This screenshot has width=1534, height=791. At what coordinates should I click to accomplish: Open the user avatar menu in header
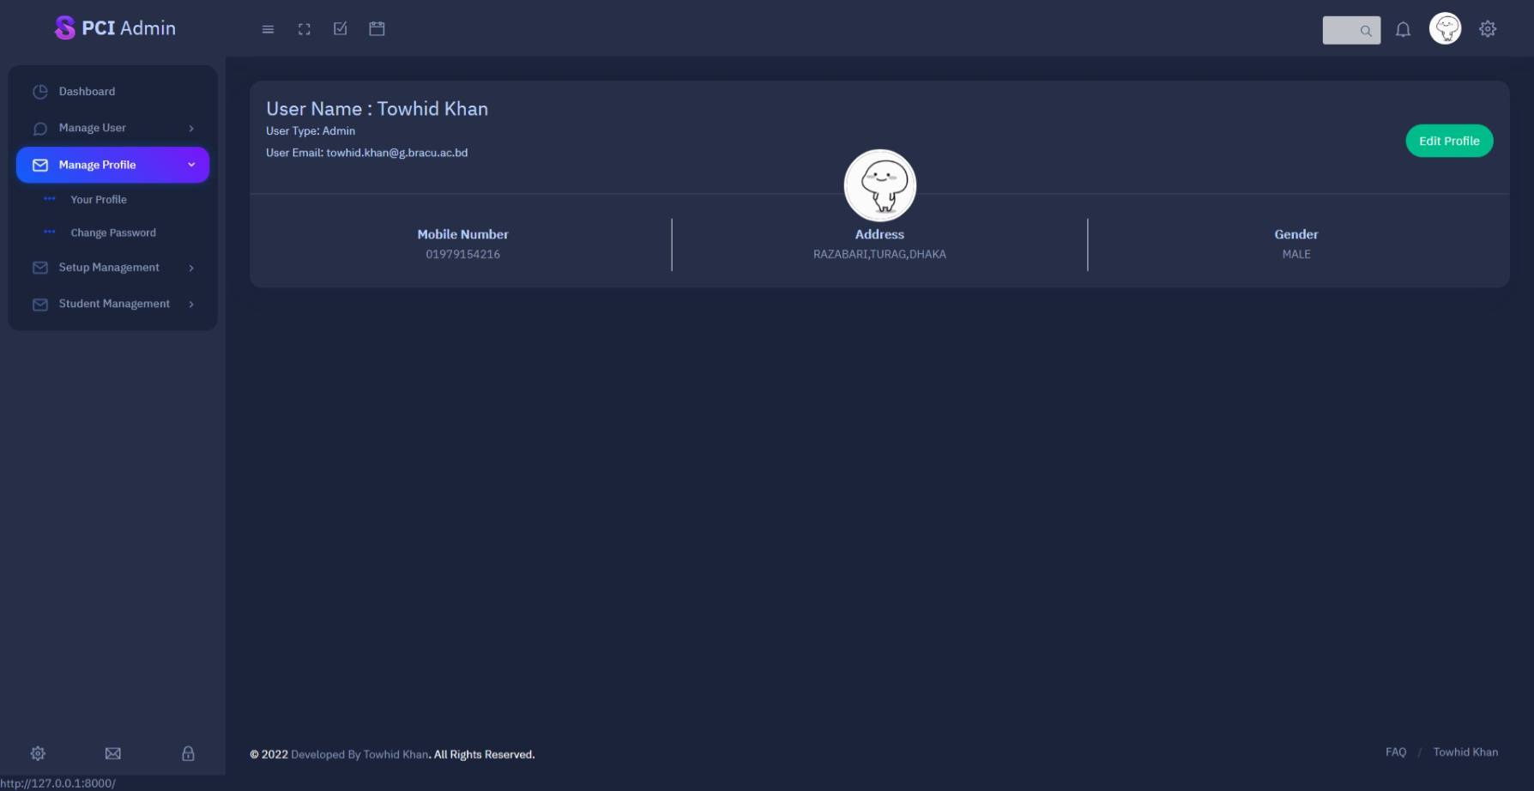point(1445,27)
